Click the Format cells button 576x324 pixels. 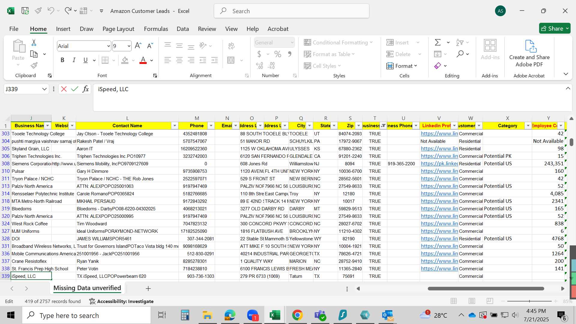[402, 66]
